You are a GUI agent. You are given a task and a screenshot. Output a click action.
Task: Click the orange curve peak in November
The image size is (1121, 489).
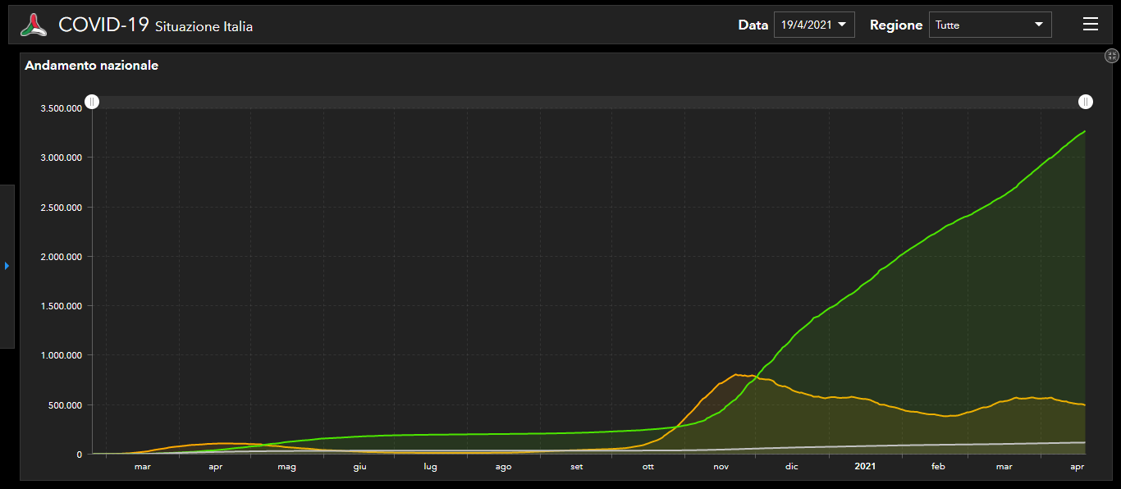point(735,374)
